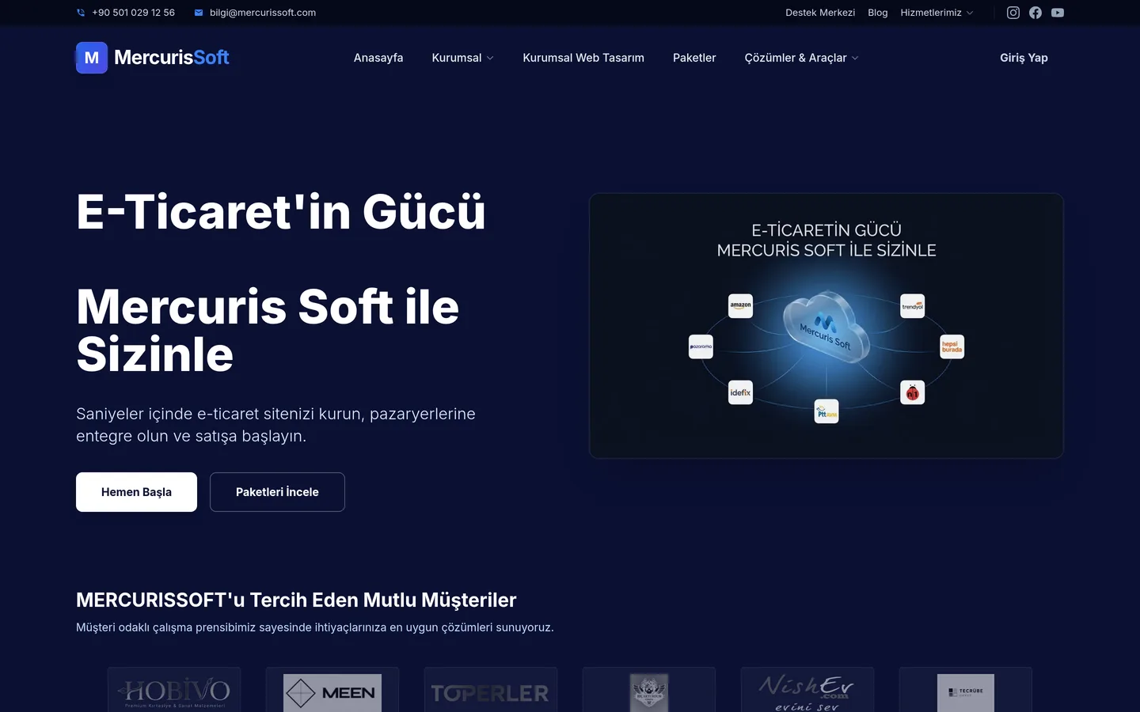Click the Trendyol marketplace icon

coord(913,305)
